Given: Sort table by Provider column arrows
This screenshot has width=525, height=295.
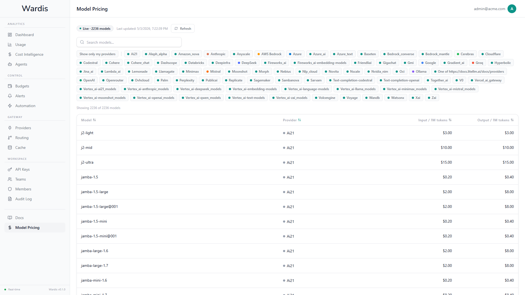Looking at the screenshot, I should pyautogui.click(x=299, y=120).
